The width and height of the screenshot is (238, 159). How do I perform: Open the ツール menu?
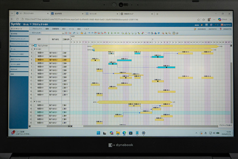click(x=71, y=29)
